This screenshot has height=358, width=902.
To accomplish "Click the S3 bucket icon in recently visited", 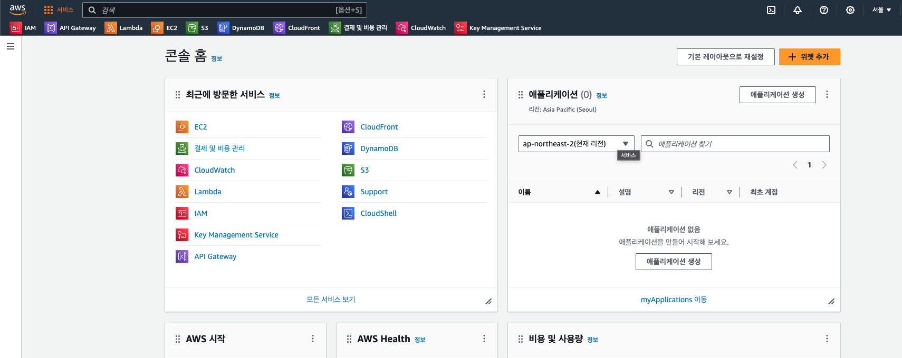I will tap(348, 170).
